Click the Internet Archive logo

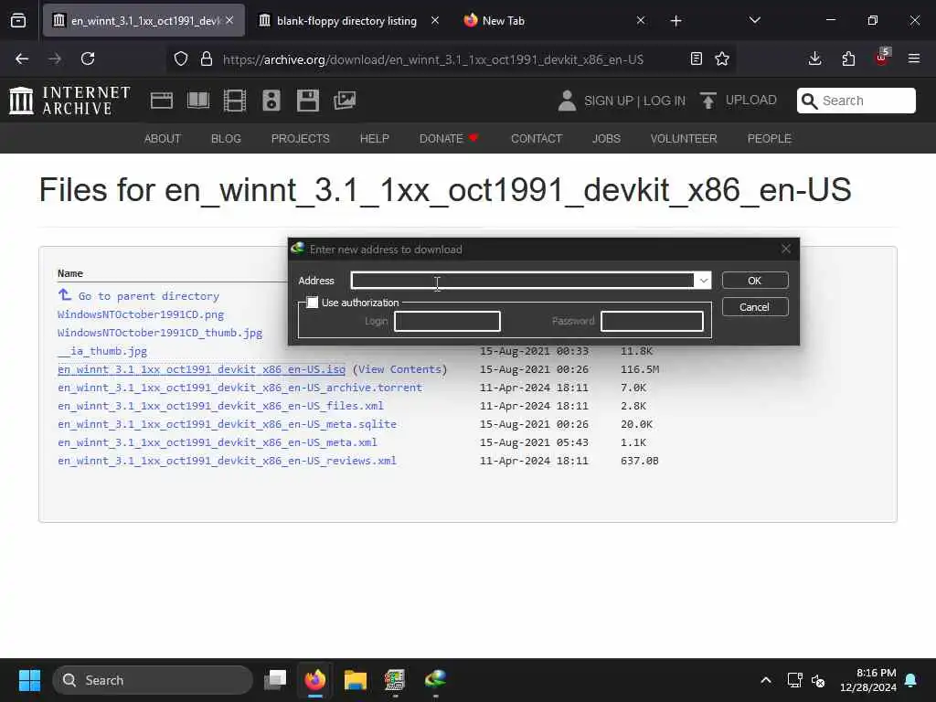(x=69, y=101)
